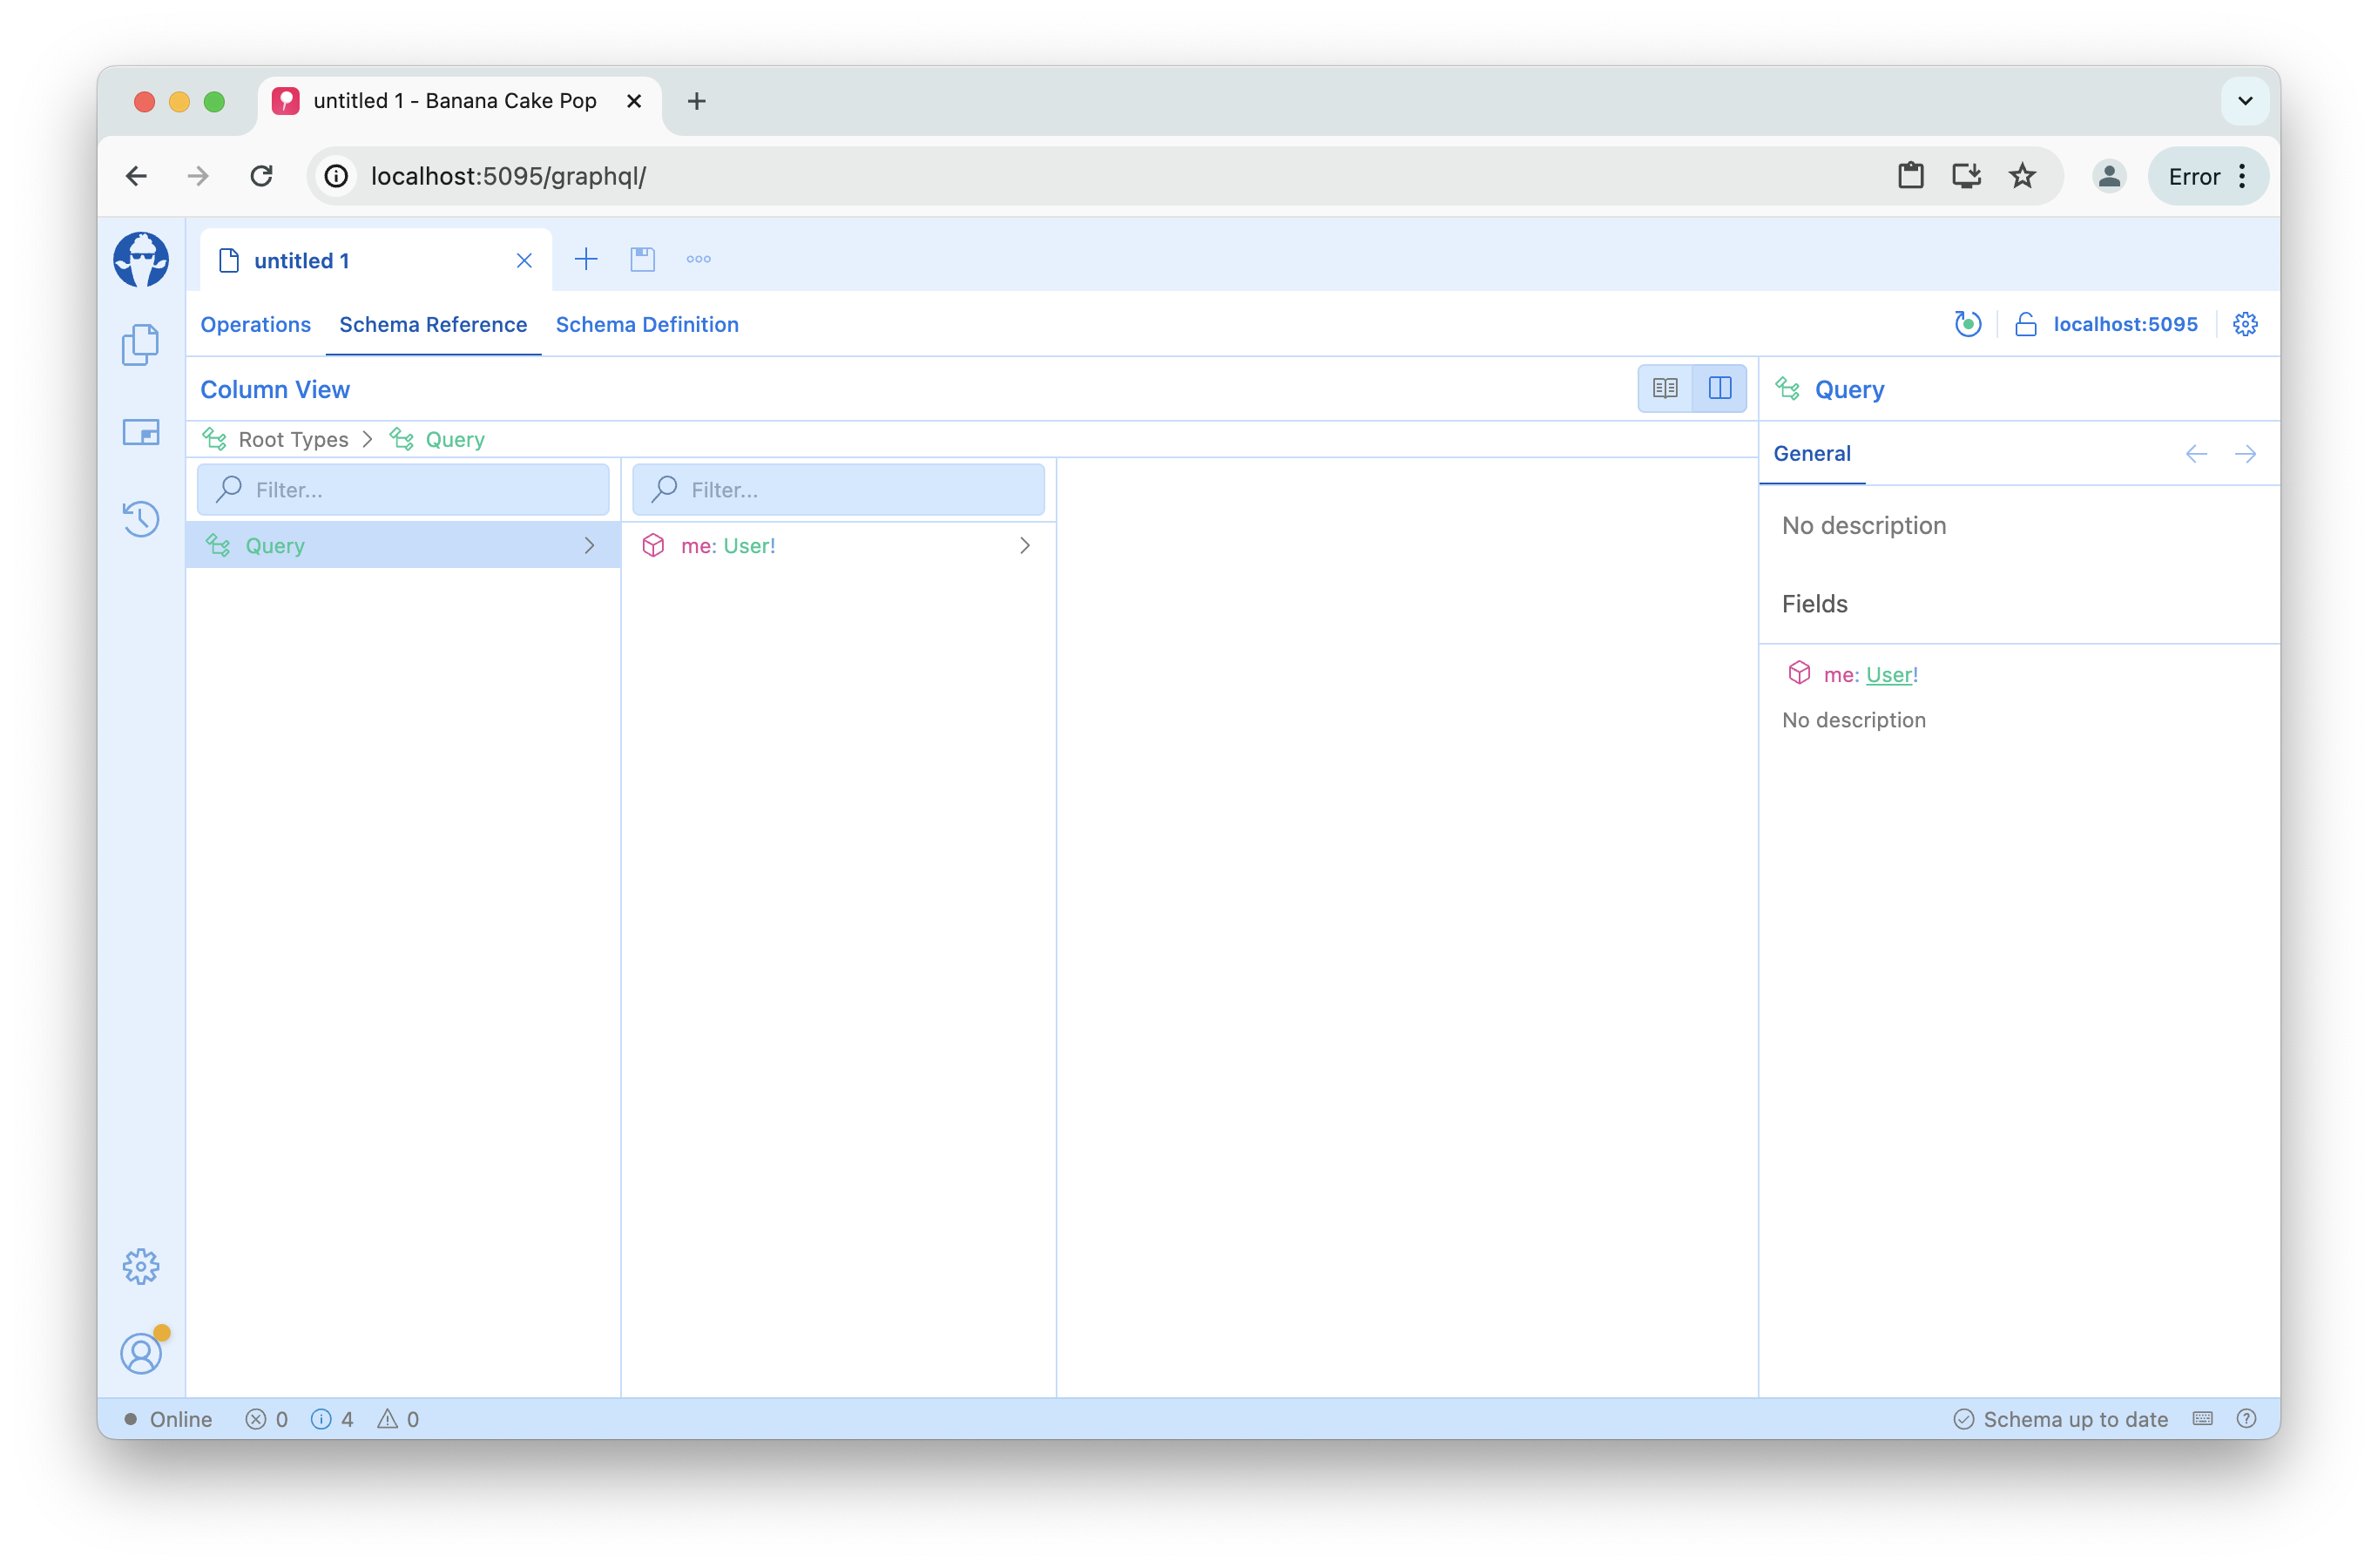Click the info count showing 4
The width and height of the screenshot is (2378, 1568).
click(332, 1419)
